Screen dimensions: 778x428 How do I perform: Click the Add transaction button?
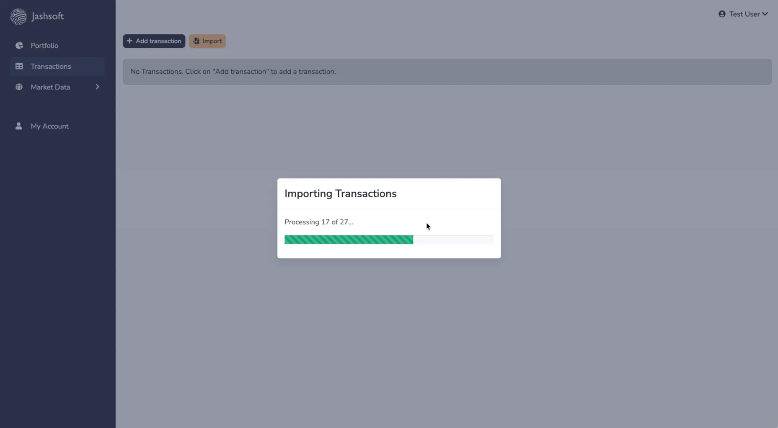click(154, 41)
